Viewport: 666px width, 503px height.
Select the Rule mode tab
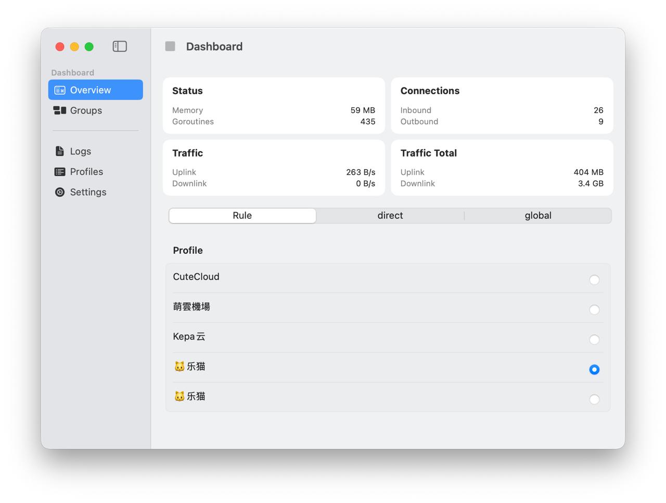coord(242,215)
